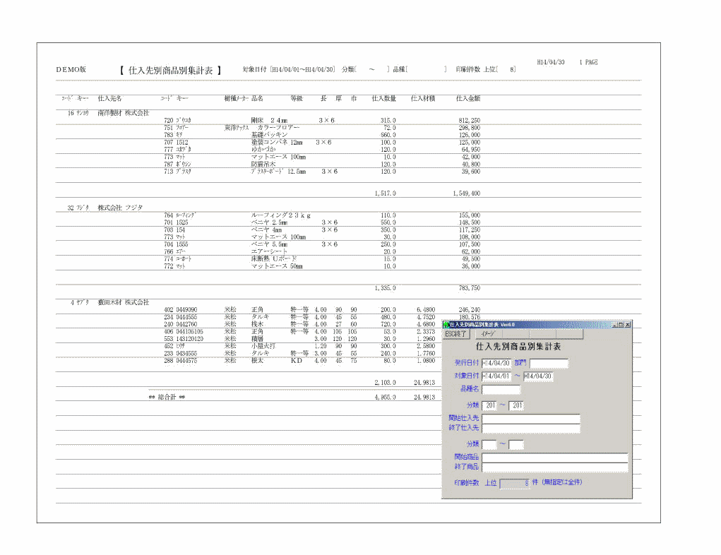Image resolution: width=721 pixels, height=555 pixels.
Task: Click the report title 【 仕入先別商品別集計表 】
Action: 171,71
